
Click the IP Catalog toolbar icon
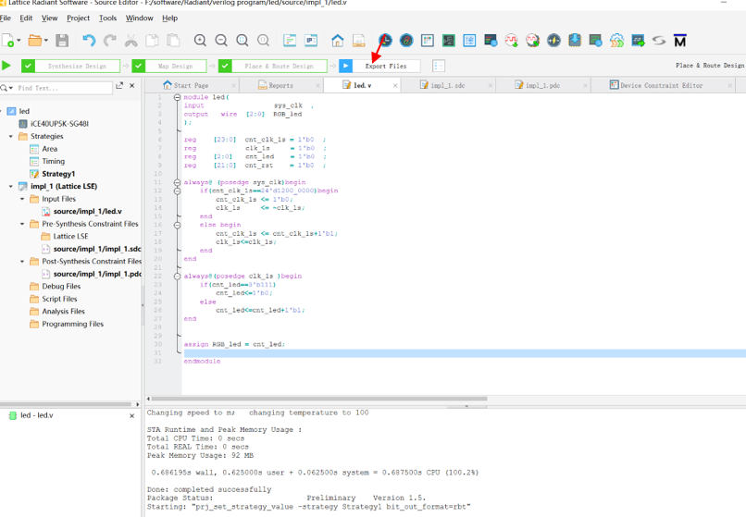(311, 41)
